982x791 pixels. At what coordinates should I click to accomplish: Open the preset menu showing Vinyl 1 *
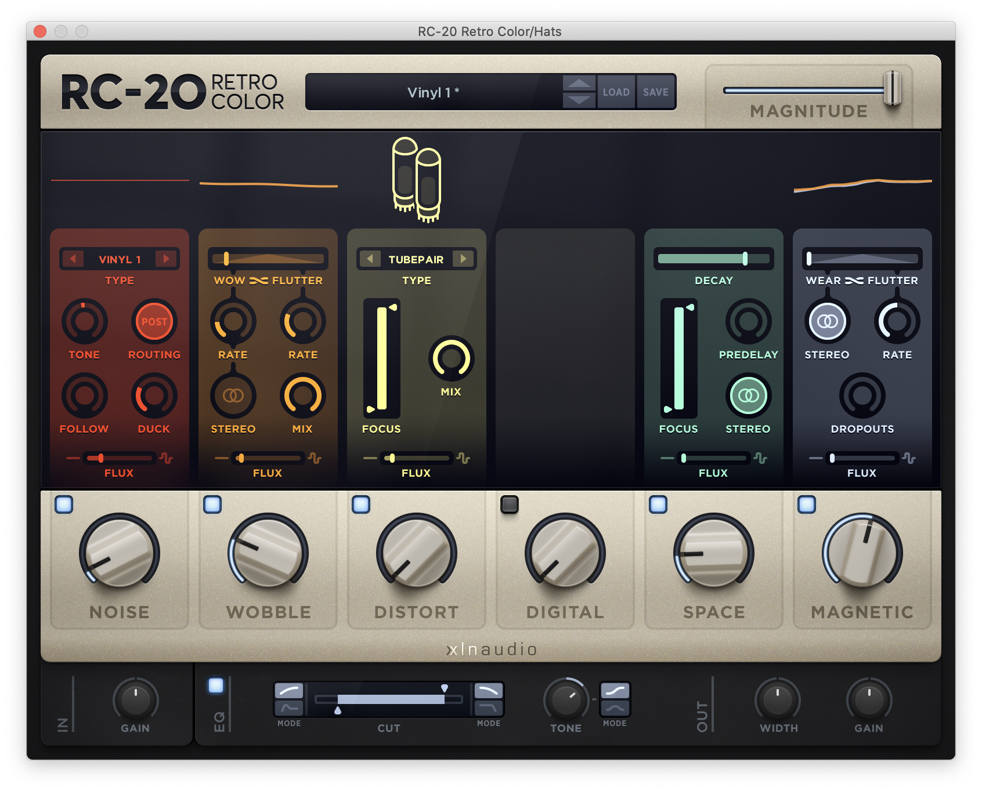pos(433,92)
